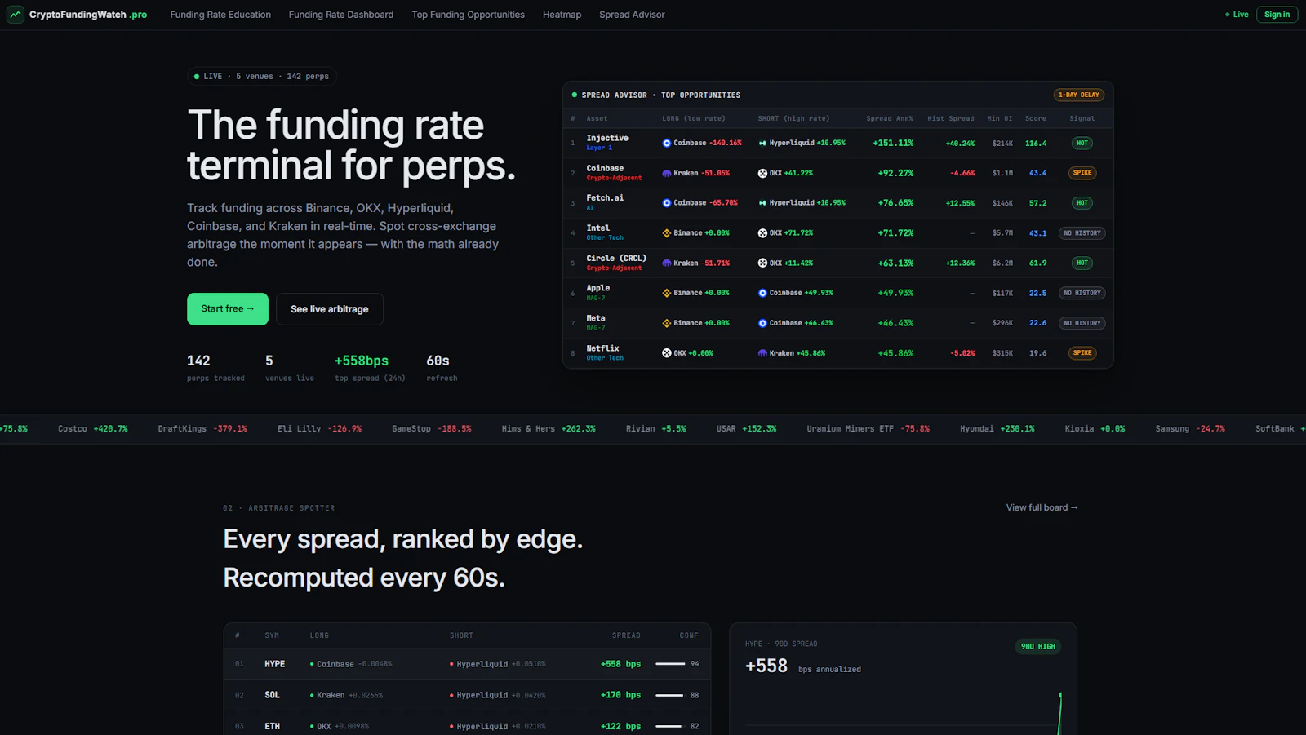
Task: Select Hims & Hers +262.3% in ticker
Action: click(x=549, y=428)
